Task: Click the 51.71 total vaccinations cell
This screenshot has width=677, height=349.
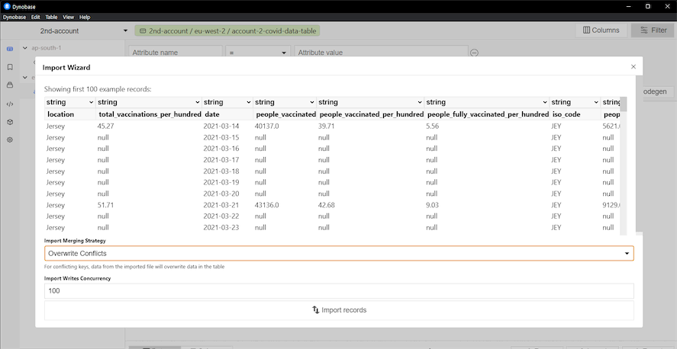Action: pyautogui.click(x=106, y=205)
